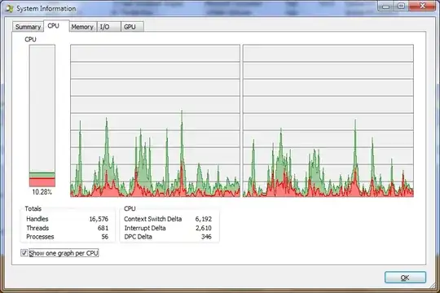
Task: Click the Processes label
Action: coord(40,237)
